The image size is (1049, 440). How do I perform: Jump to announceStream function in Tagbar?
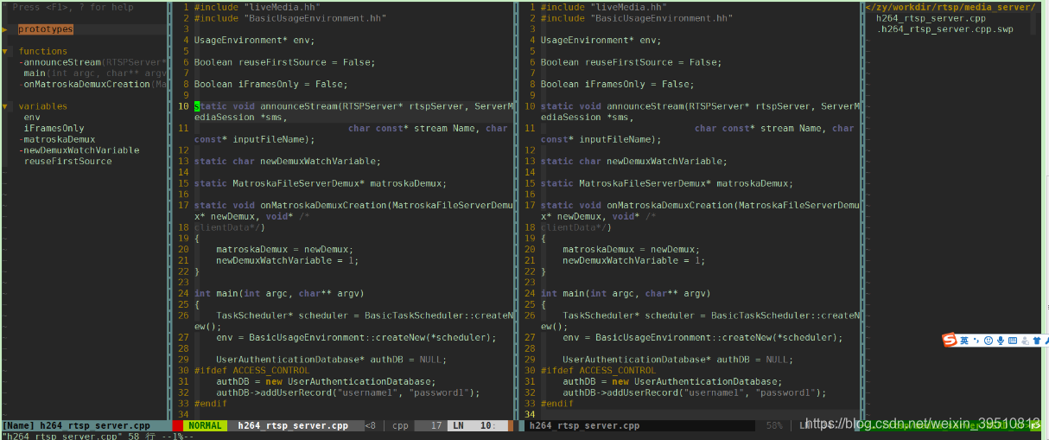(x=63, y=62)
